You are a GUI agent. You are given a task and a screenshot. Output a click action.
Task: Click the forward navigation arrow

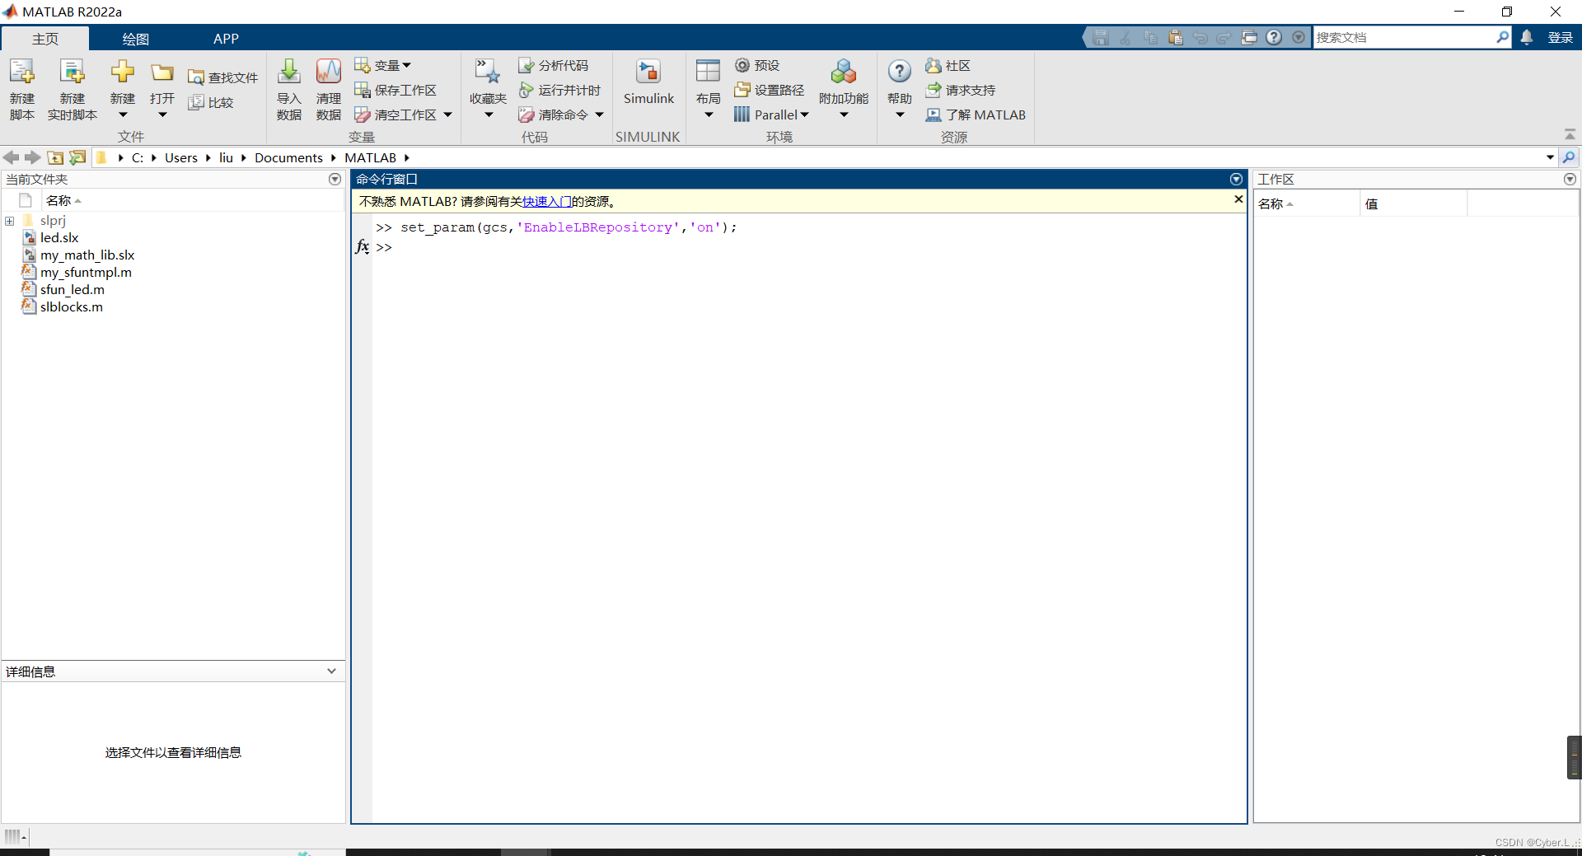(x=32, y=157)
